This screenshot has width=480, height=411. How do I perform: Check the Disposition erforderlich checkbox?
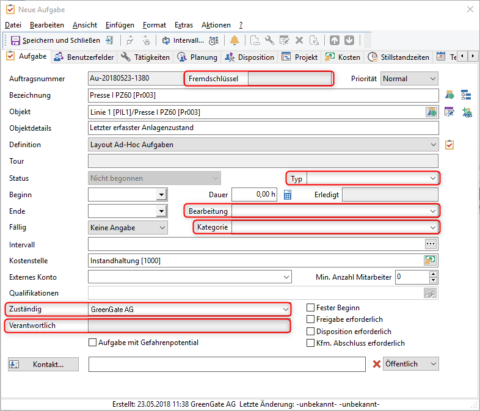coord(310,332)
